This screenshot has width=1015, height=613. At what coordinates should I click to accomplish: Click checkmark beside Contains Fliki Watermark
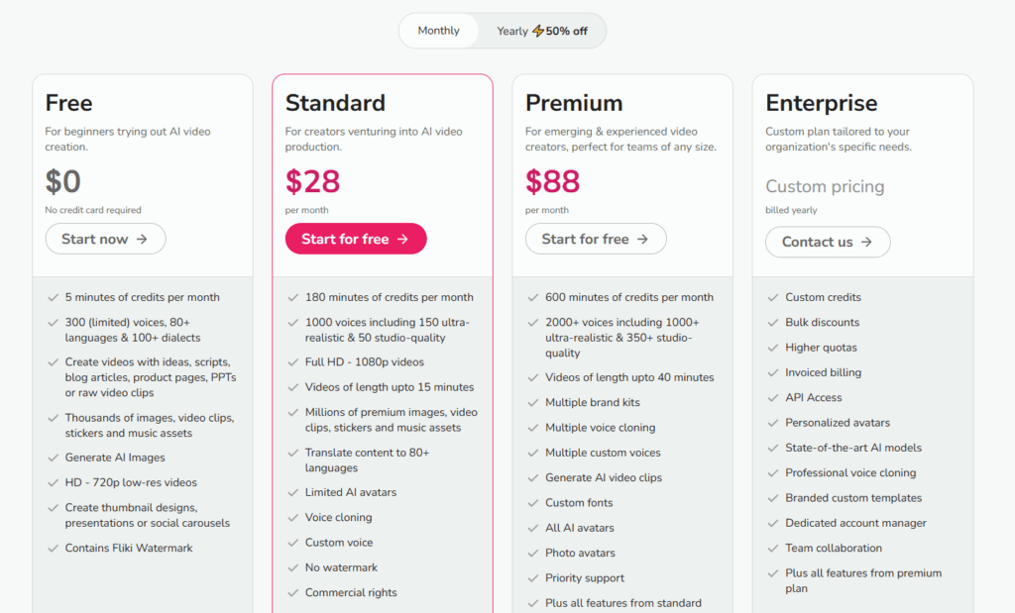pos(54,549)
